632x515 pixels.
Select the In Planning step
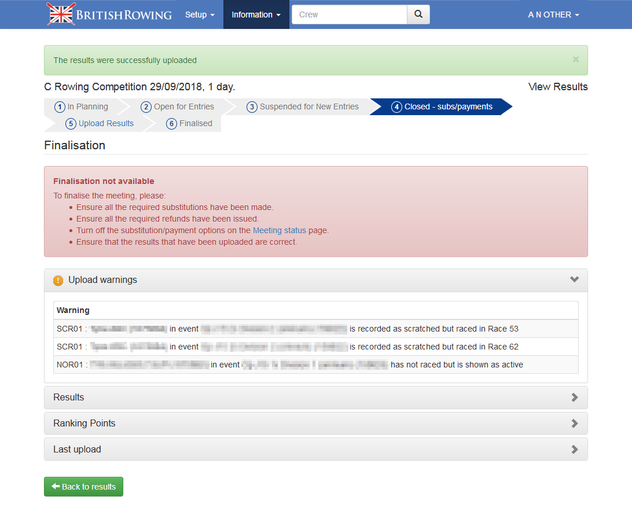click(82, 107)
